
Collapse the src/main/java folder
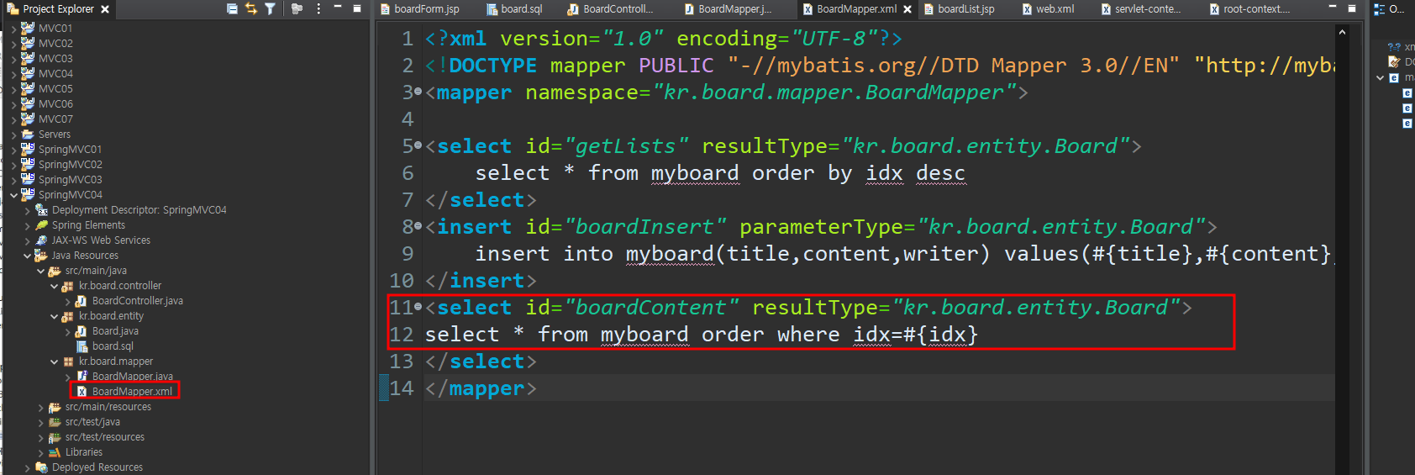click(x=41, y=271)
